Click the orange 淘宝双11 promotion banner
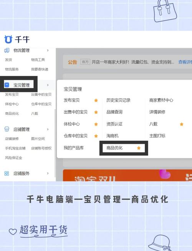The image size is (192, 251). [x=127, y=175]
